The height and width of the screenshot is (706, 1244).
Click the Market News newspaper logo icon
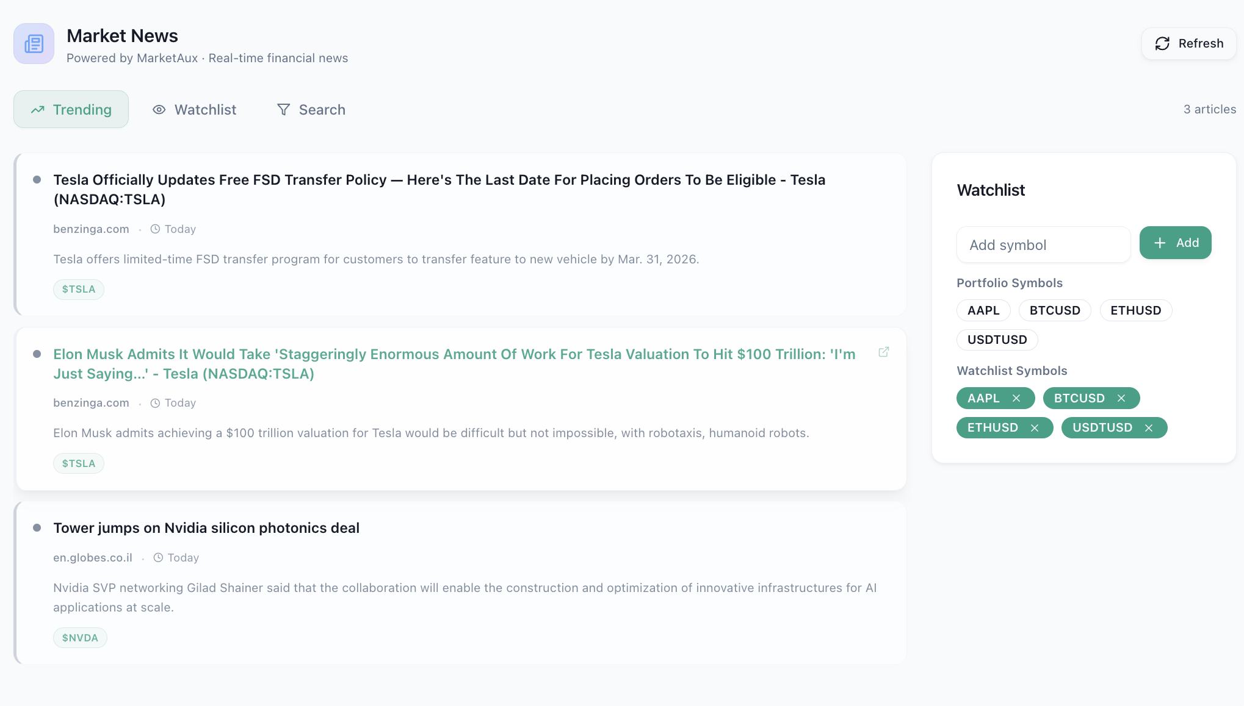pyautogui.click(x=34, y=44)
